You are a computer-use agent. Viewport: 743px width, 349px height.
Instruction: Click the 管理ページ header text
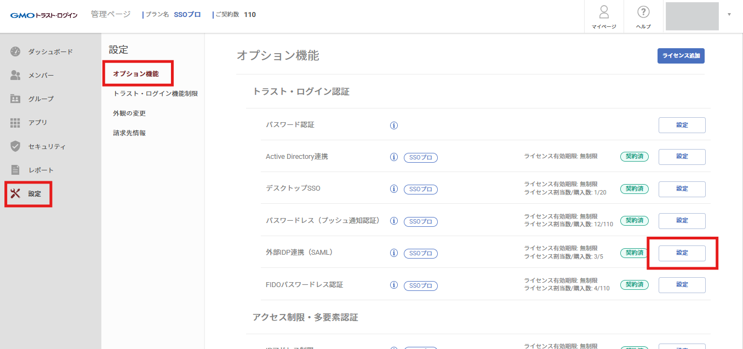pos(111,14)
